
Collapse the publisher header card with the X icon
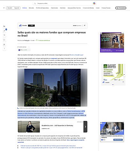click(85, 26)
